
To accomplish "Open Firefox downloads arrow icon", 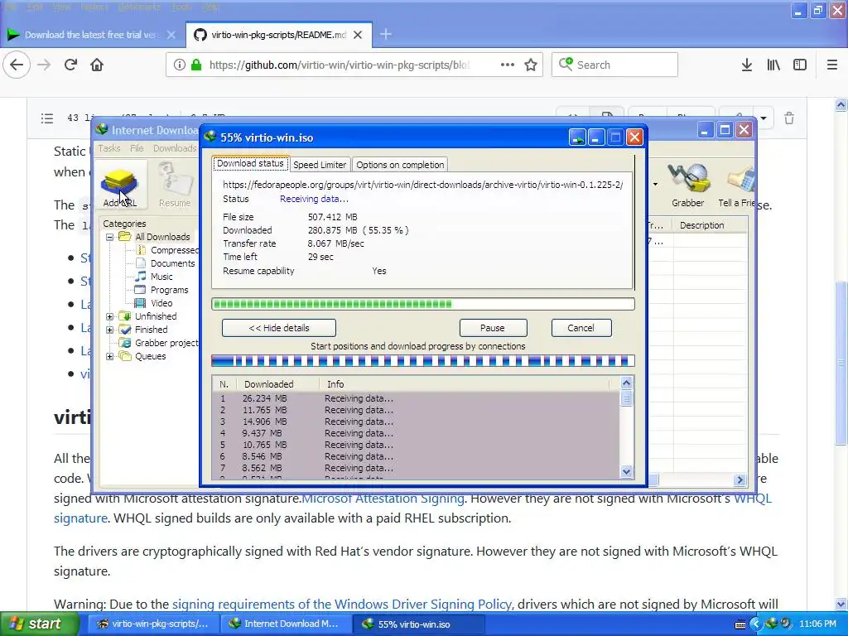I will [747, 65].
